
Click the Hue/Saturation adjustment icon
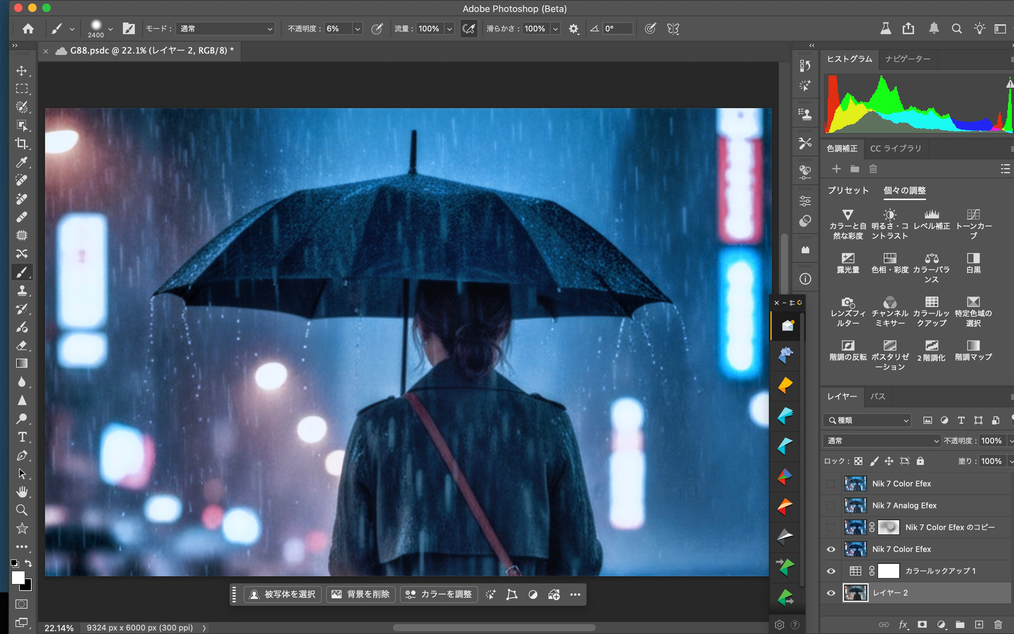pyautogui.click(x=890, y=258)
